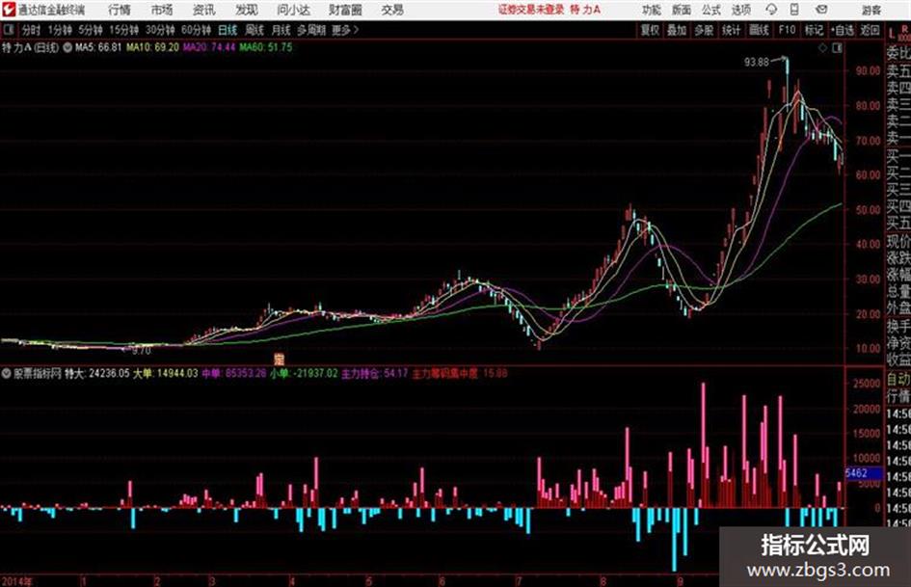Select the 1分钟 period
Viewport: 911px width, 587px height.
(x=59, y=30)
